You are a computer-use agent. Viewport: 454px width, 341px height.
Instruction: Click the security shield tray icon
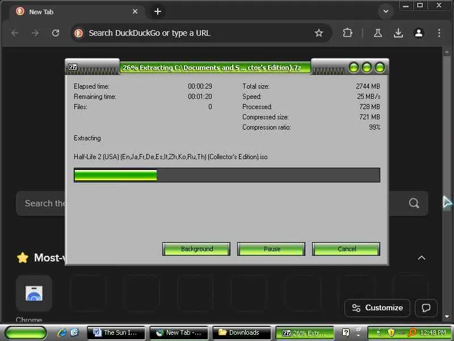pos(391,332)
